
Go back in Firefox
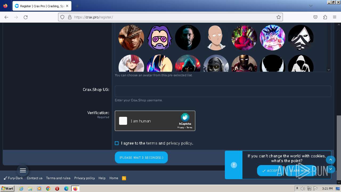coord(6,17)
